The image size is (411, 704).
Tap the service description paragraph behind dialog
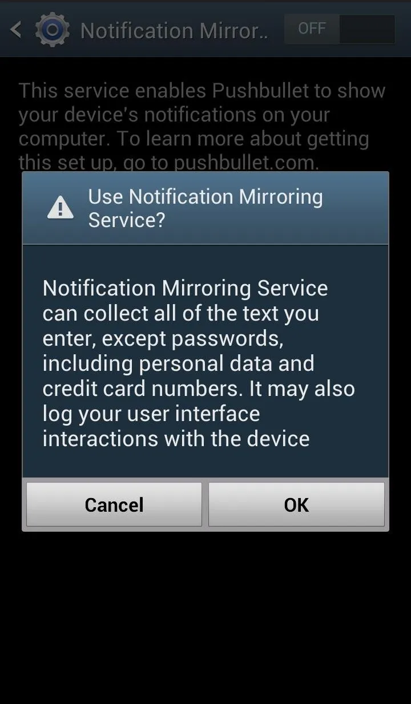[202, 126]
